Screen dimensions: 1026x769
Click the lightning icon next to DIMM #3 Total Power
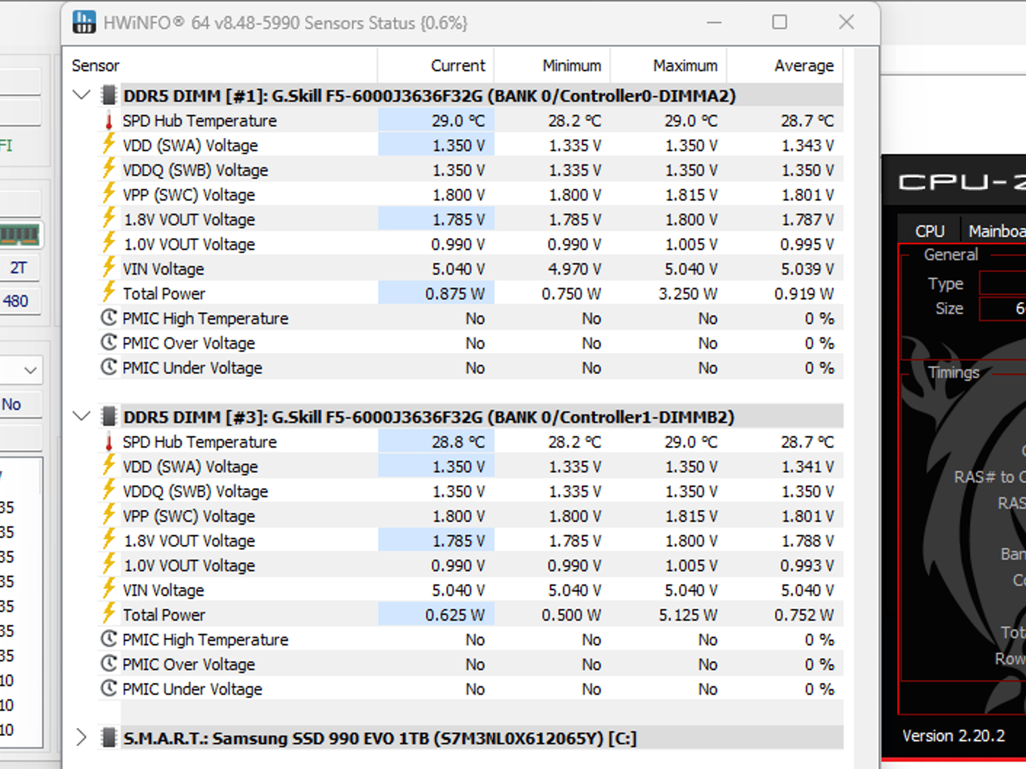[109, 614]
